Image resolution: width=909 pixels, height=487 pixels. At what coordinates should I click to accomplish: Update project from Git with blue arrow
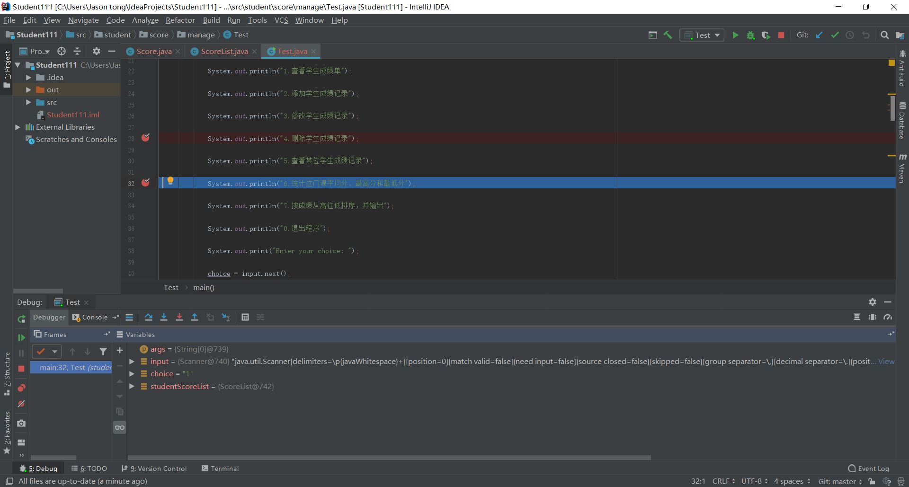(x=819, y=35)
